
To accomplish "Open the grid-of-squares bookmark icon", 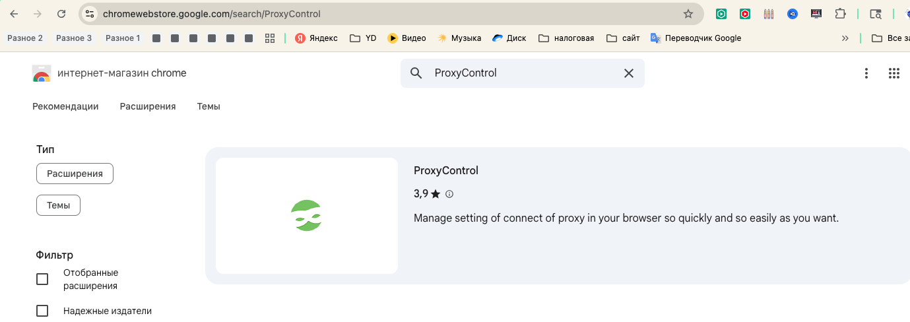I will (269, 38).
